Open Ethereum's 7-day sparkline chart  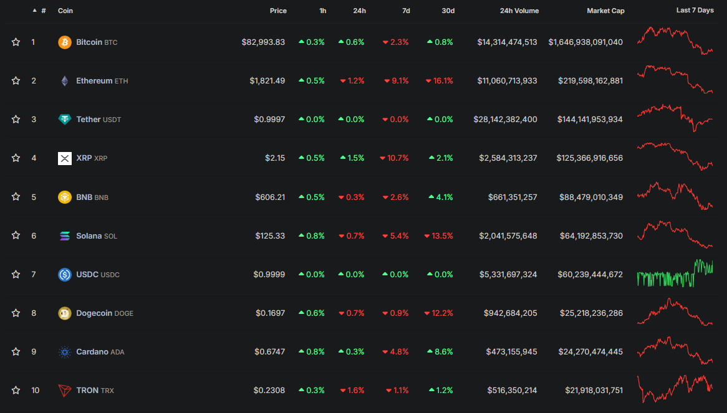(675, 80)
